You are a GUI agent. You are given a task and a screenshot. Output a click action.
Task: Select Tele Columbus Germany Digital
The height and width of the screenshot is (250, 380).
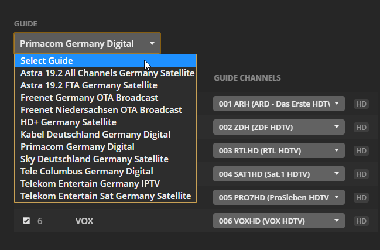[87, 172]
